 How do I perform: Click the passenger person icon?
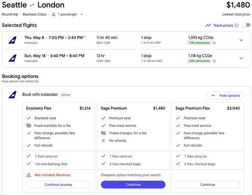[x=54, y=14]
